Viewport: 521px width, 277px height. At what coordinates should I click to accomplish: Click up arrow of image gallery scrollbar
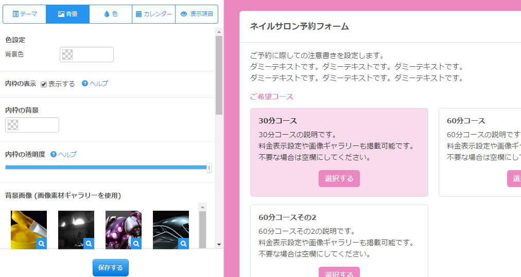(x=202, y=207)
